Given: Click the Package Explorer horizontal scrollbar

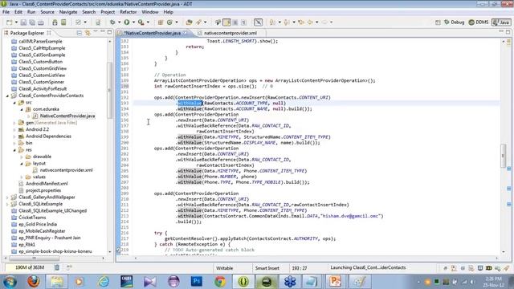Looking at the screenshot, I should coord(34,258).
